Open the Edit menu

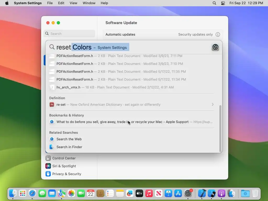click(x=61, y=3)
